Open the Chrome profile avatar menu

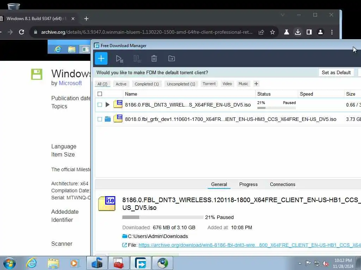[320, 32]
